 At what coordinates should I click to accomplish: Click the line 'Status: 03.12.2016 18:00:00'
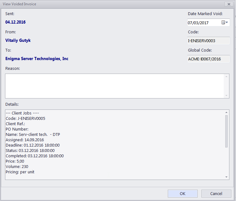[30, 151]
